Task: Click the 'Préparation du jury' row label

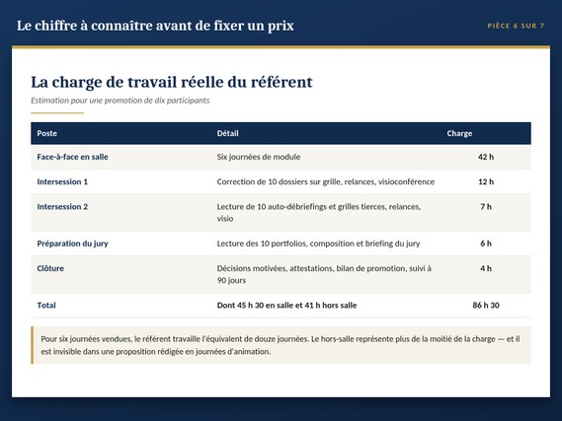Action: [72, 244]
